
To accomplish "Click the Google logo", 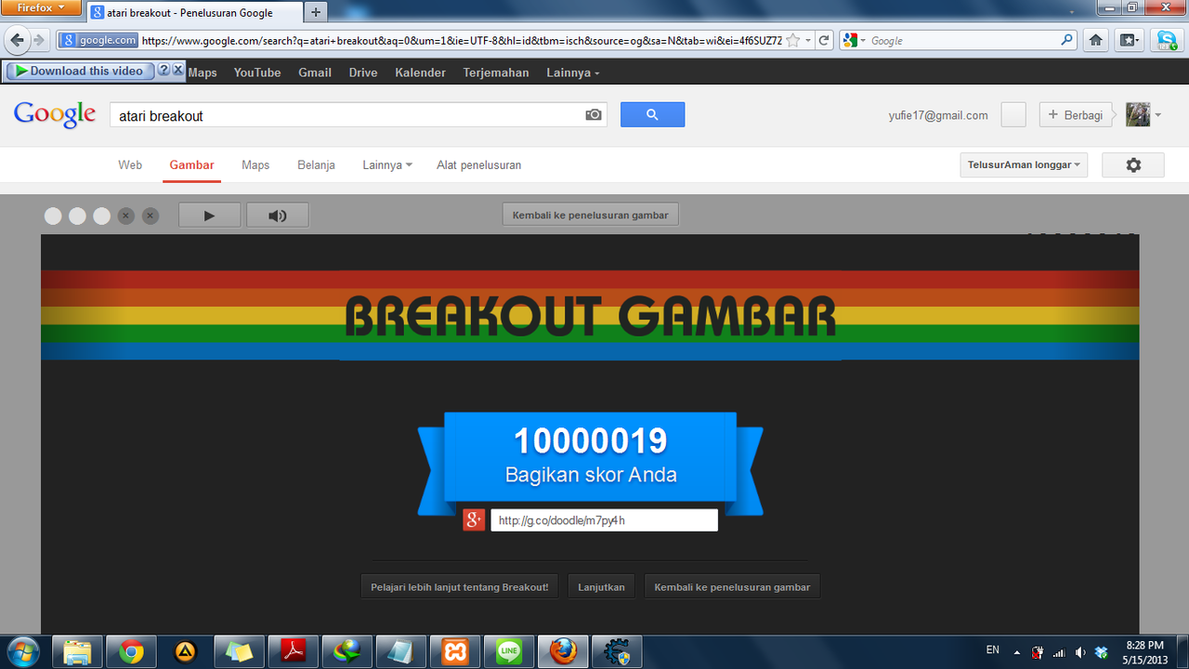I will [x=55, y=114].
